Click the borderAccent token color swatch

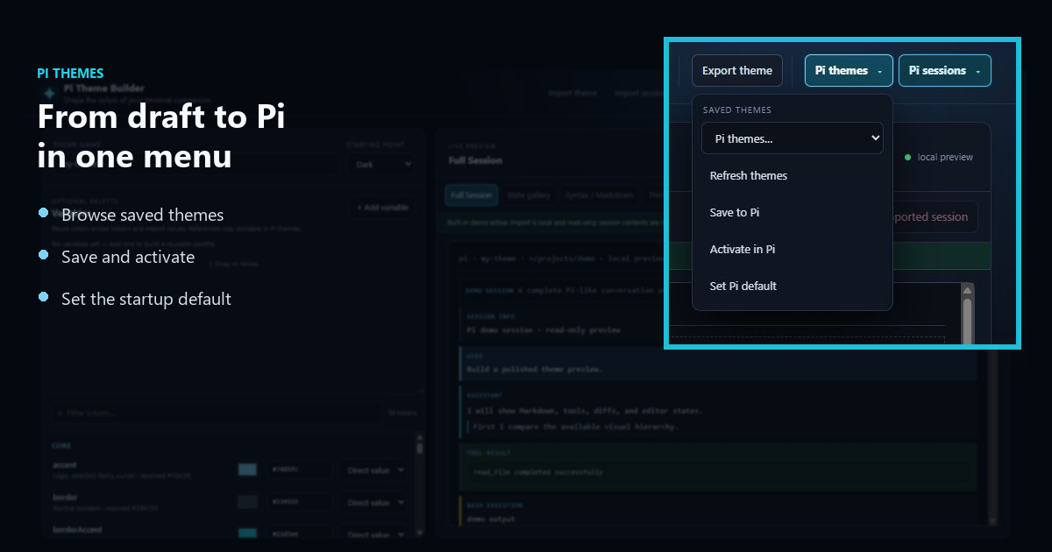pos(248,534)
